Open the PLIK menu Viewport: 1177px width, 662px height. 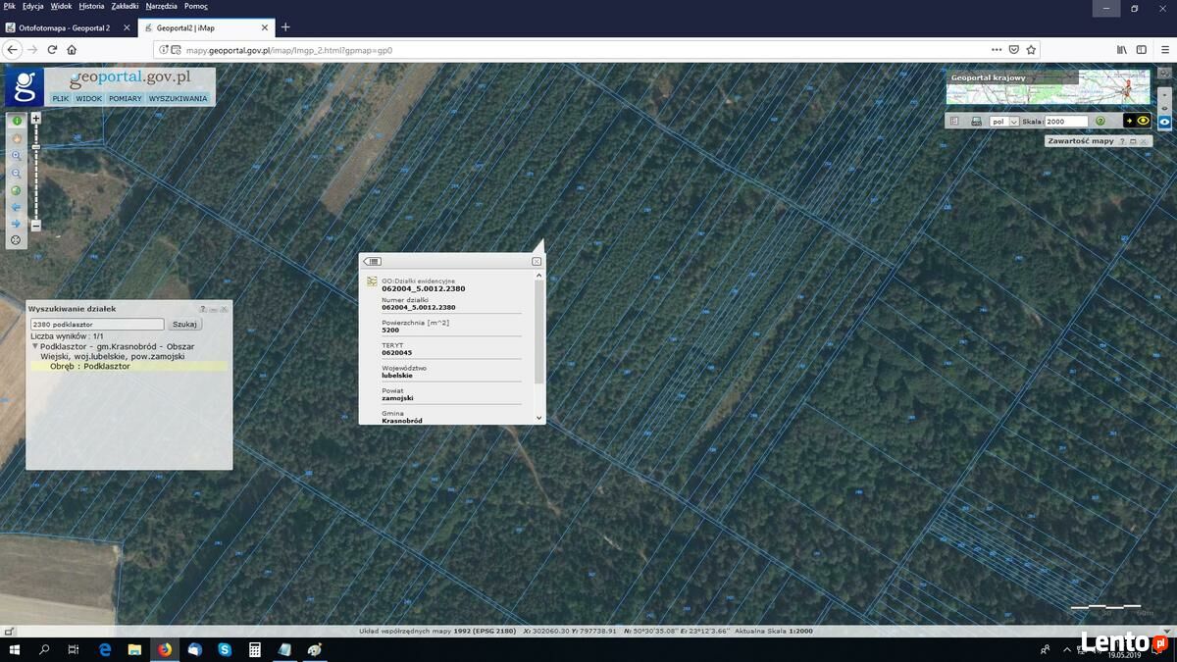pyautogui.click(x=61, y=98)
